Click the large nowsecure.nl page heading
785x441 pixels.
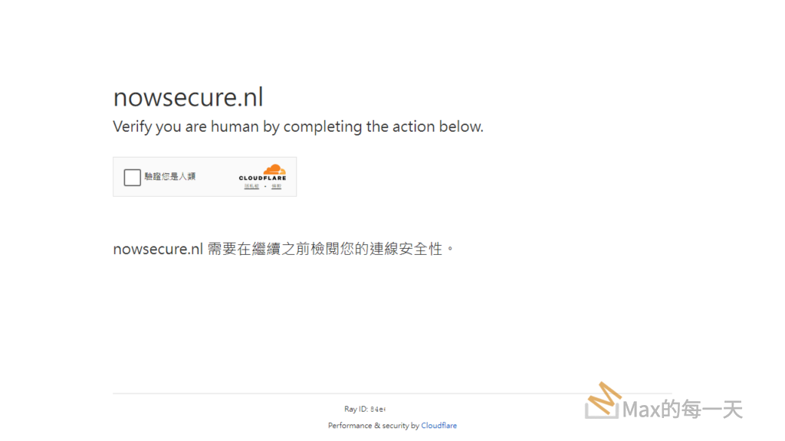pos(188,97)
